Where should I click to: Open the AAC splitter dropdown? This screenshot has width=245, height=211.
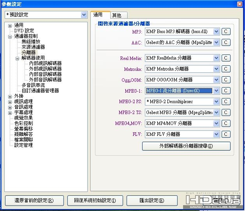pyautogui.click(x=216, y=42)
